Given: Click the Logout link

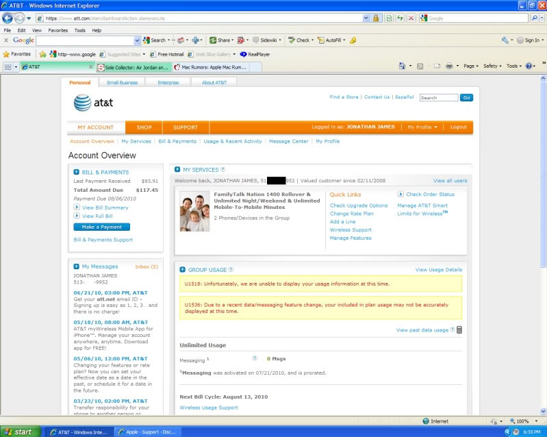Looking at the screenshot, I should pyautogui.click(x=458, y=127).
